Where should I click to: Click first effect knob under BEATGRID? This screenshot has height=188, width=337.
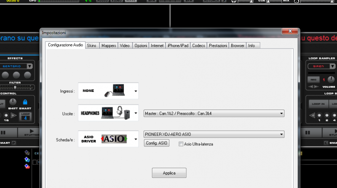[5, 75]
